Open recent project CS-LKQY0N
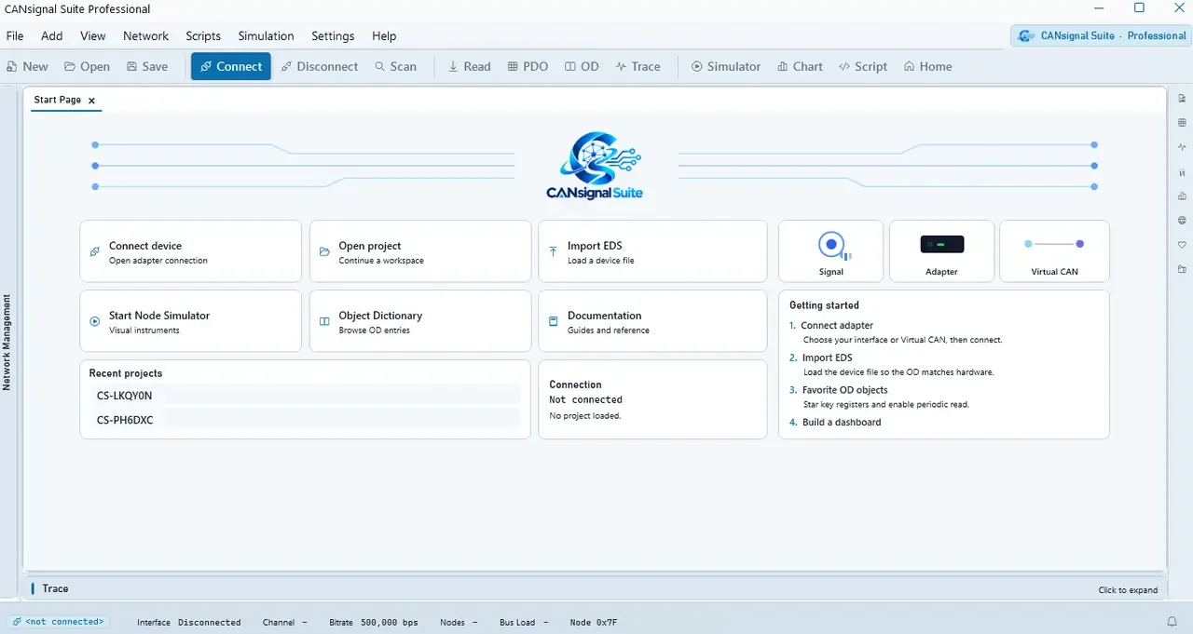Image resolution: width=1193 pixels, height=634 pixels. click(305, 396)
